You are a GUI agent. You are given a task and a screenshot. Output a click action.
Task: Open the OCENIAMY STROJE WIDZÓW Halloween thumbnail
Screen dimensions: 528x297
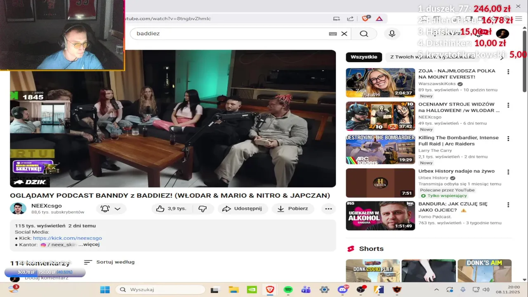(380, 116)
